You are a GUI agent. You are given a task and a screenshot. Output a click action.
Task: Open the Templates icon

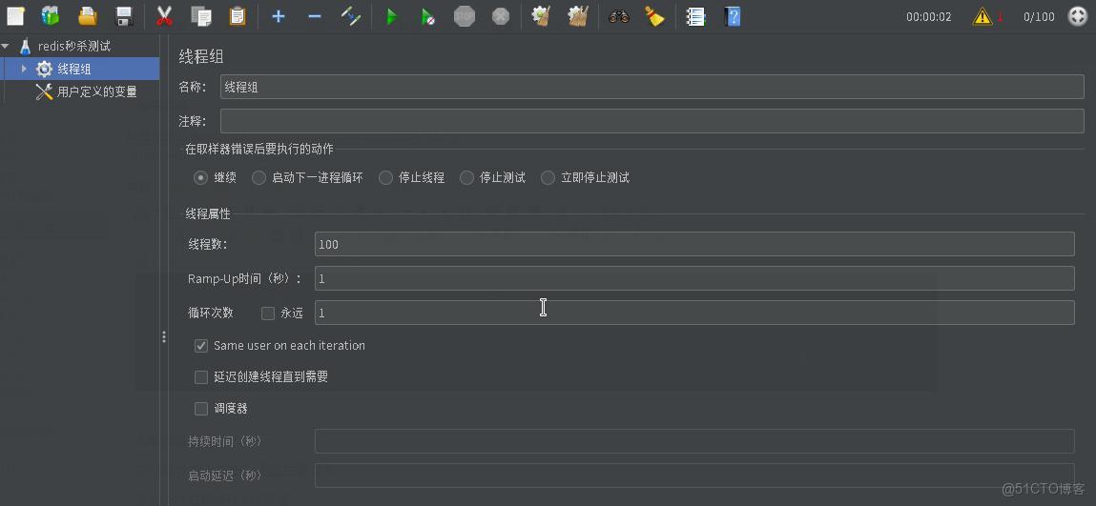tap(51, 16)
